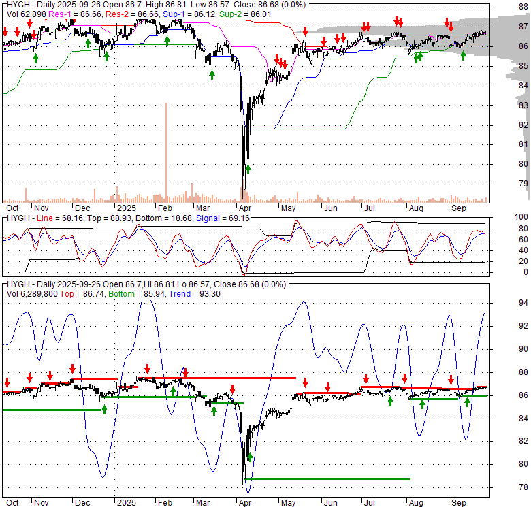Click the 92 label on the trend chart axis
The image size is (531, 507).
[524, 325]
